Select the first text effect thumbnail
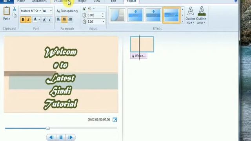This screenshot has width=251, height=141. tap(118, 15)
